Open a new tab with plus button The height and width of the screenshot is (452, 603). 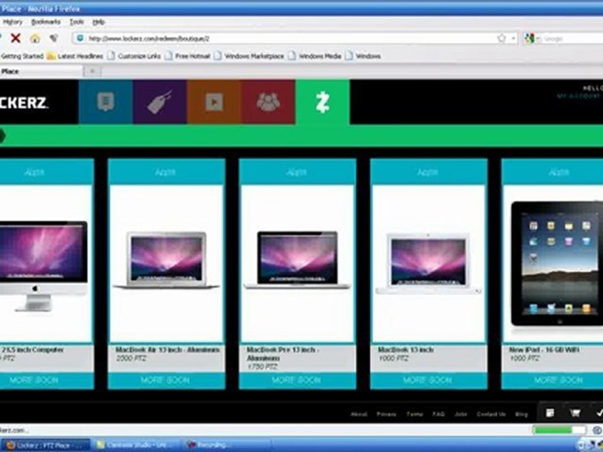tap(92, 71)
